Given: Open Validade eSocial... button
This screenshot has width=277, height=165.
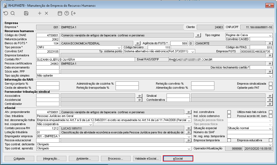Looking at the screenshot, I should [147, 159].
